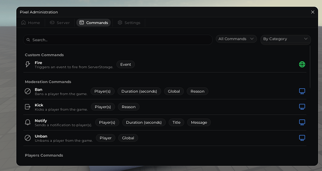322x171 pixels.
Task: Click the Pixel Administration window title
Action: point(39,12)
